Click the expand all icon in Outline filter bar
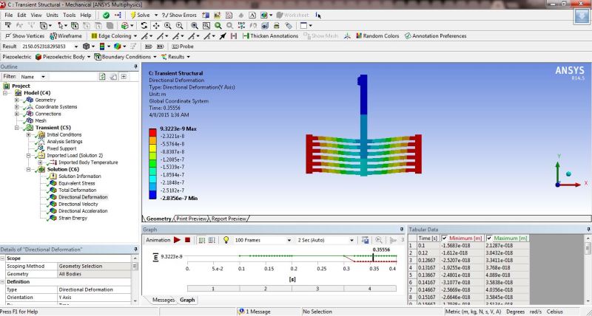This screenshot has width=592, height=316. pos(124,77)
